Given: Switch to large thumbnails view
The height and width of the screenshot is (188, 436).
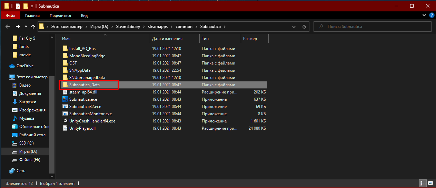Looking at the screenshot, I should (x=430, y=184).
